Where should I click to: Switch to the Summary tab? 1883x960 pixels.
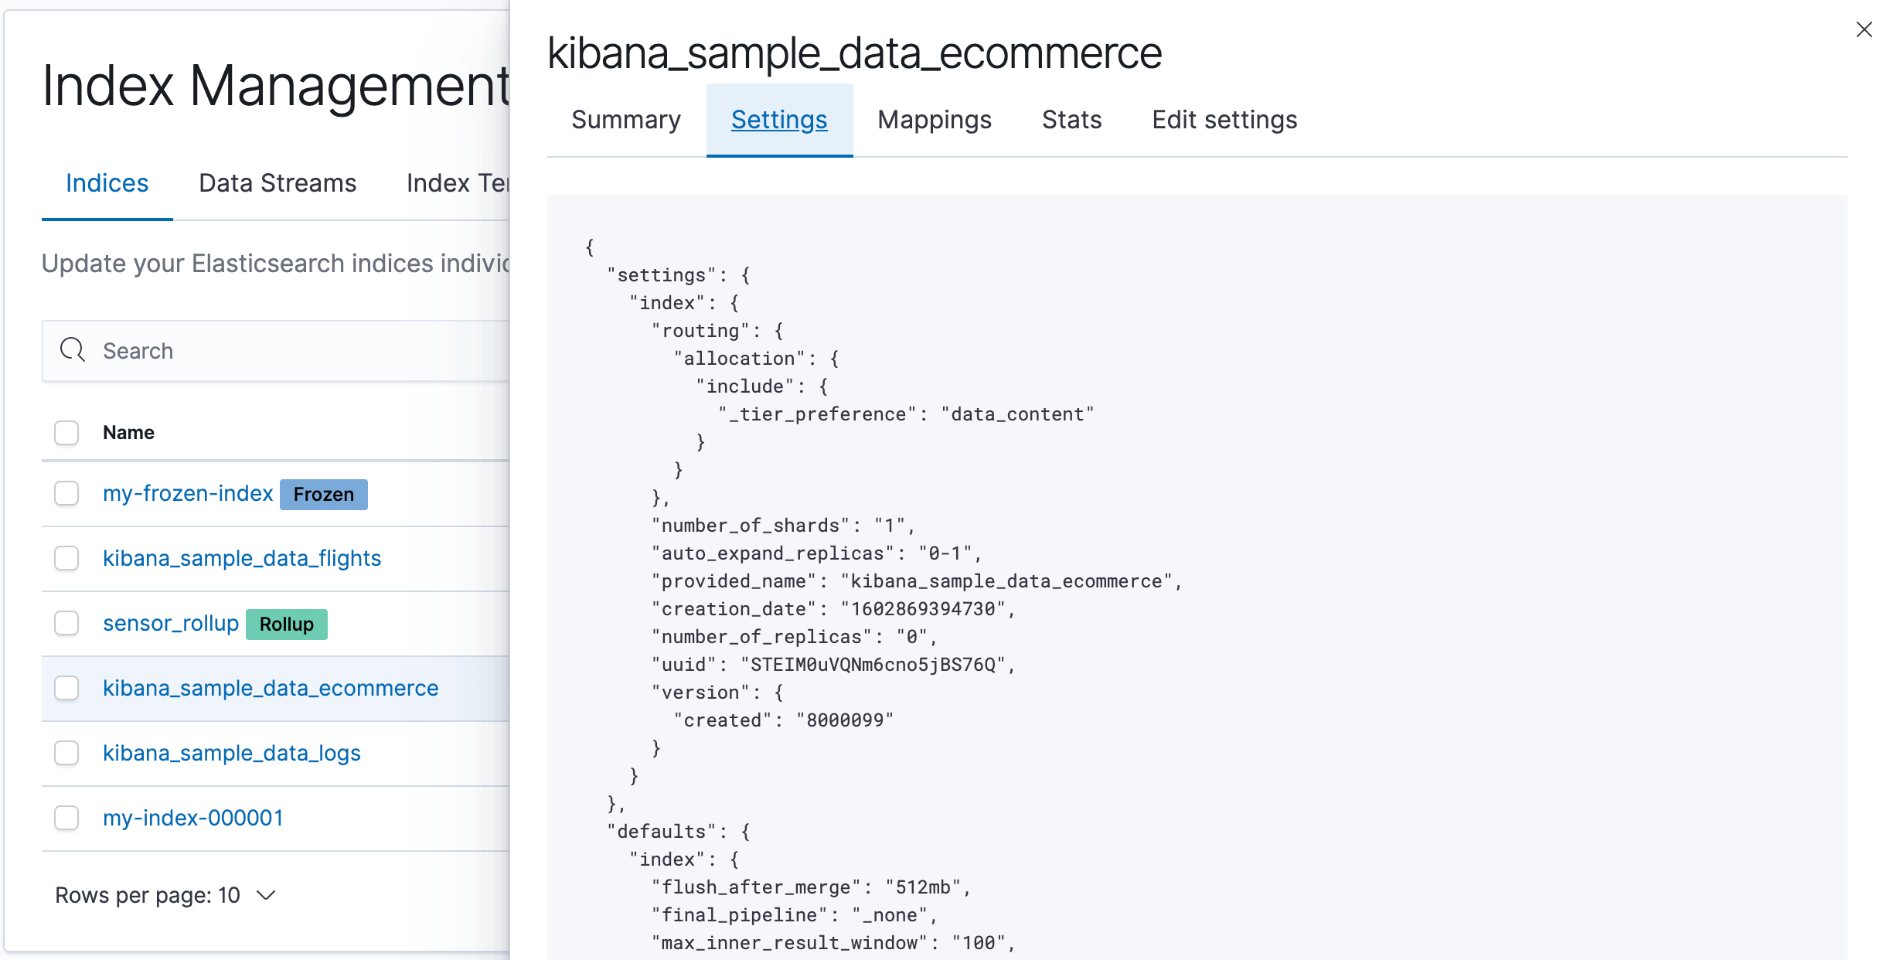point(626,120)
